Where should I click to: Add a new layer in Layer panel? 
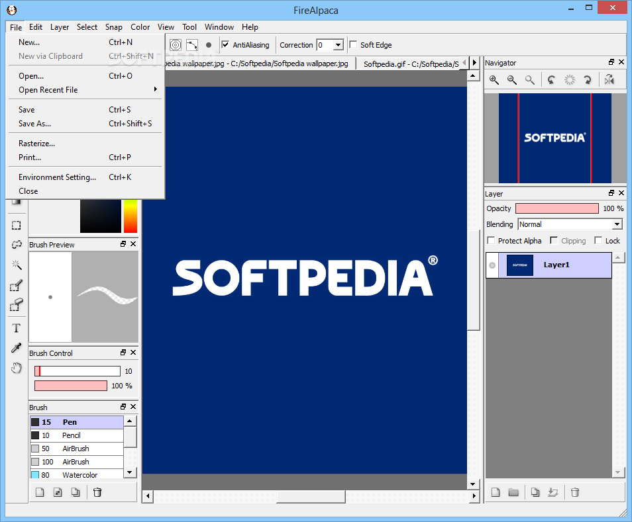click(496, 492)
